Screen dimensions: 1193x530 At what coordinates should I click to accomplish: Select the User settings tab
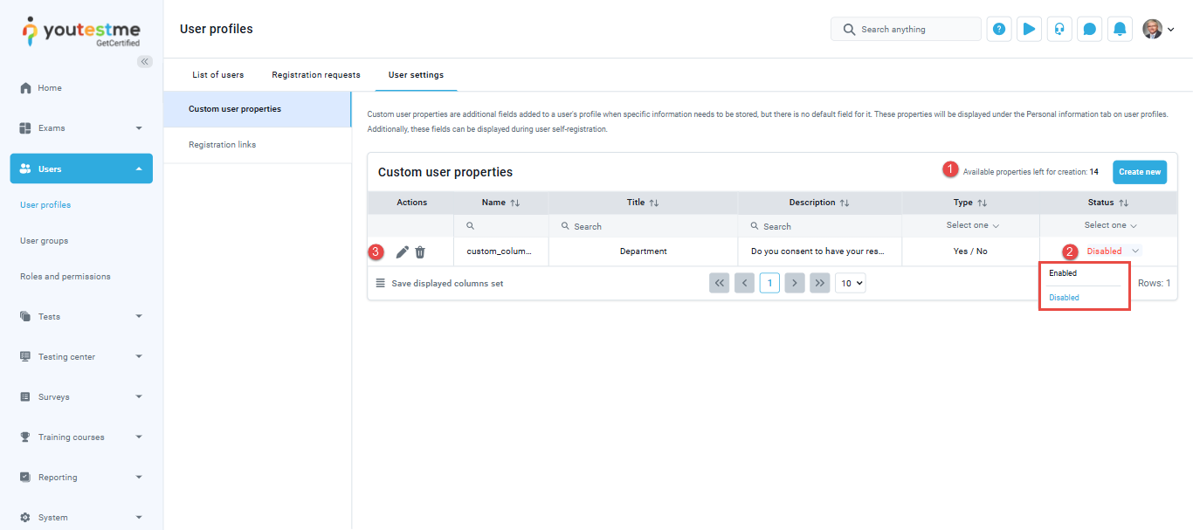[x=416, y=75]
